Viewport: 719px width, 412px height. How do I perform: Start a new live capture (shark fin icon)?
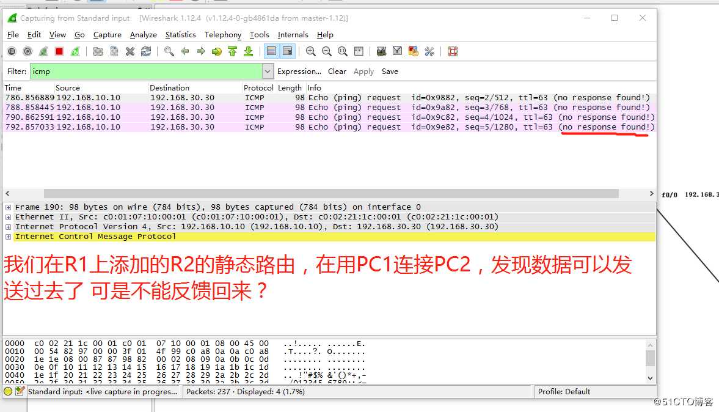[x=43, y=51]
